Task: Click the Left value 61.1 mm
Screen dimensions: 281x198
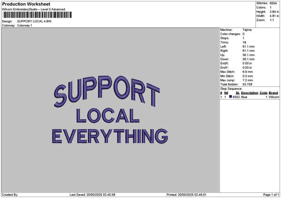Action: click(x=248, y=47)
